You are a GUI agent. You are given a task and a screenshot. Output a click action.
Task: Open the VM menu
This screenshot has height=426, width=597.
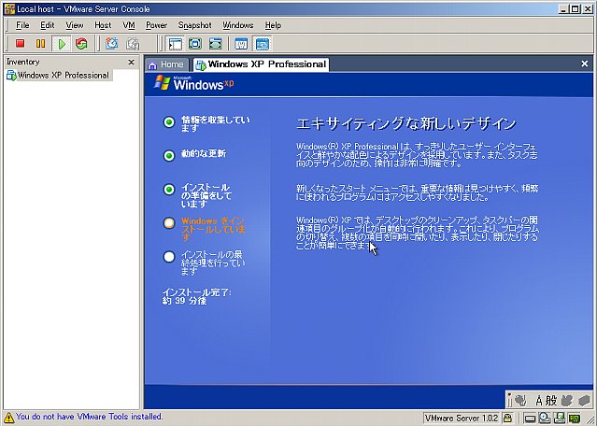click(129, 25)
